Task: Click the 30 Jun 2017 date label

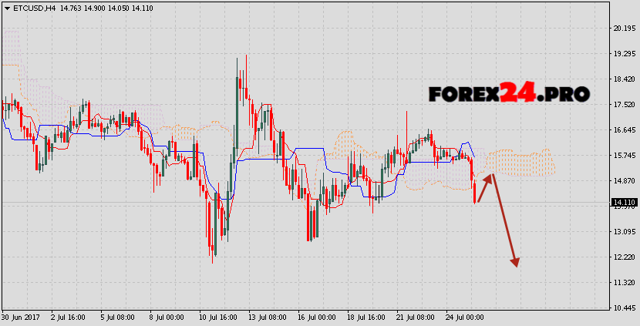Action: (x=19, y=318)
